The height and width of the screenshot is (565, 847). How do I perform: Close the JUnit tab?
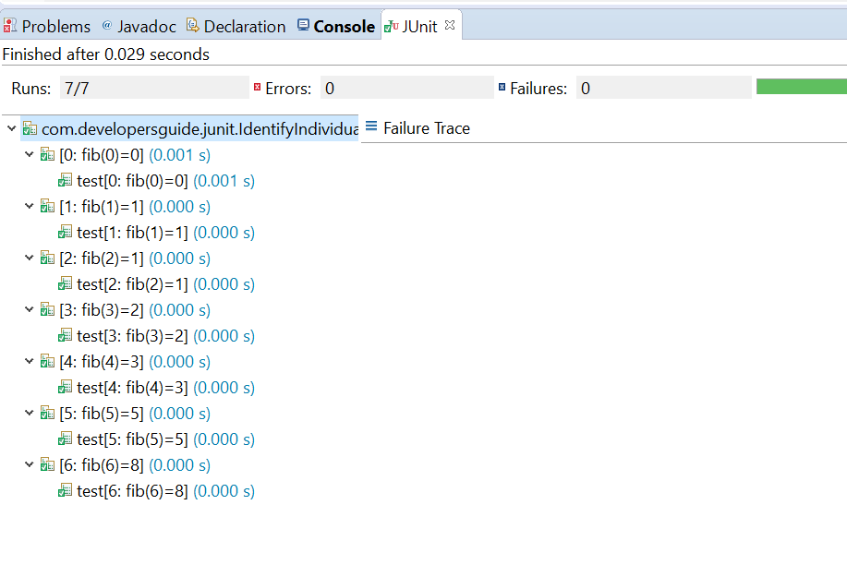click(450, 25)
